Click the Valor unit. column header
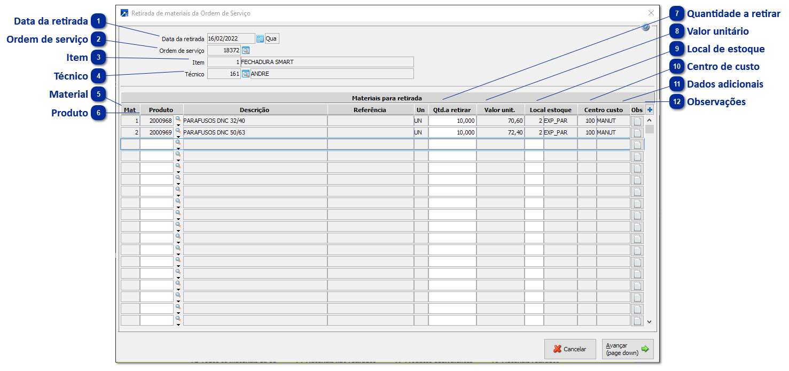This screenshot has height=371, width=789. [x=501, y=109]
